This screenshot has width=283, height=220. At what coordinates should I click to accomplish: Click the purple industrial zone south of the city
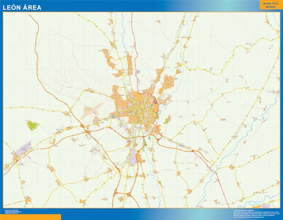(x=132, y=158)
